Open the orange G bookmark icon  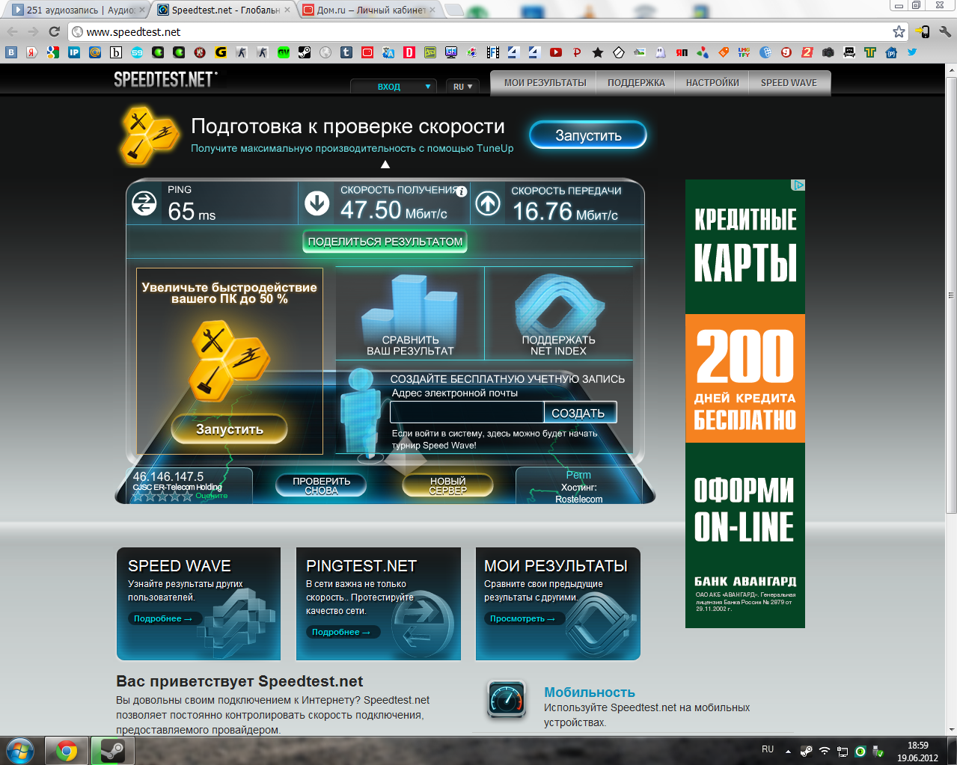(221, 52)
